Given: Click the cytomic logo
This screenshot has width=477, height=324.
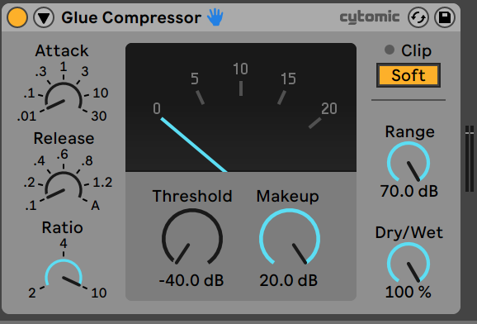Looking at the screenshot, I should pos(370,17).
